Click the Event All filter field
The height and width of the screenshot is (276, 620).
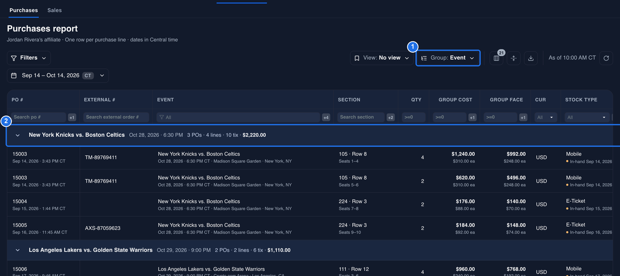click(x=238, y=117)
